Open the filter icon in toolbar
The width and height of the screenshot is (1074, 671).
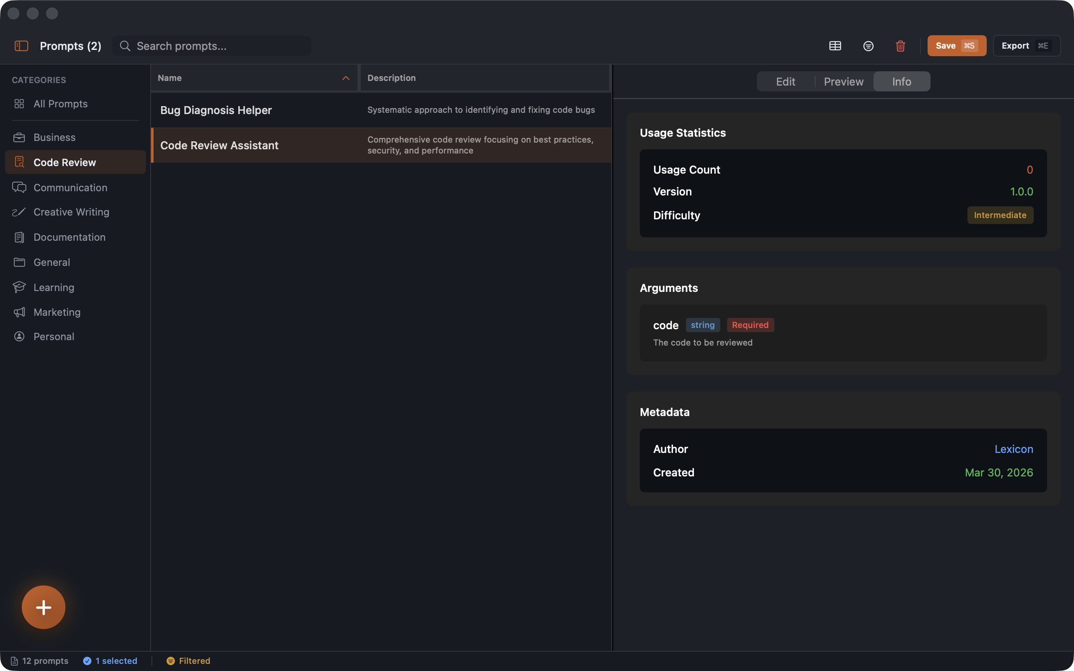[x=868, y=46]
